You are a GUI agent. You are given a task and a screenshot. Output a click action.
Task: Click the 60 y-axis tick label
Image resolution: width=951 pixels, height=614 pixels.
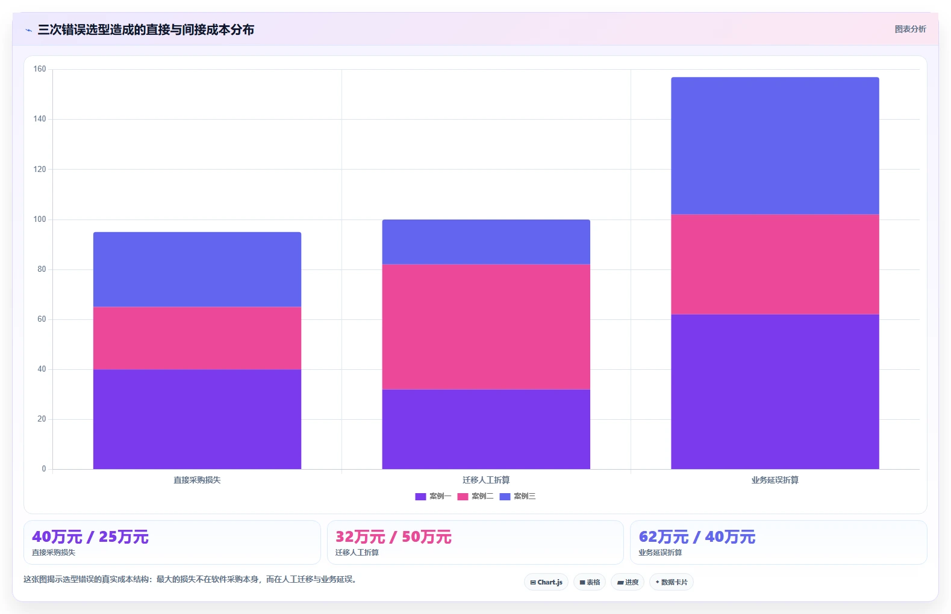point(42,319)
